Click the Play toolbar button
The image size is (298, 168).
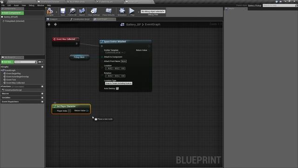pos(132,12)
